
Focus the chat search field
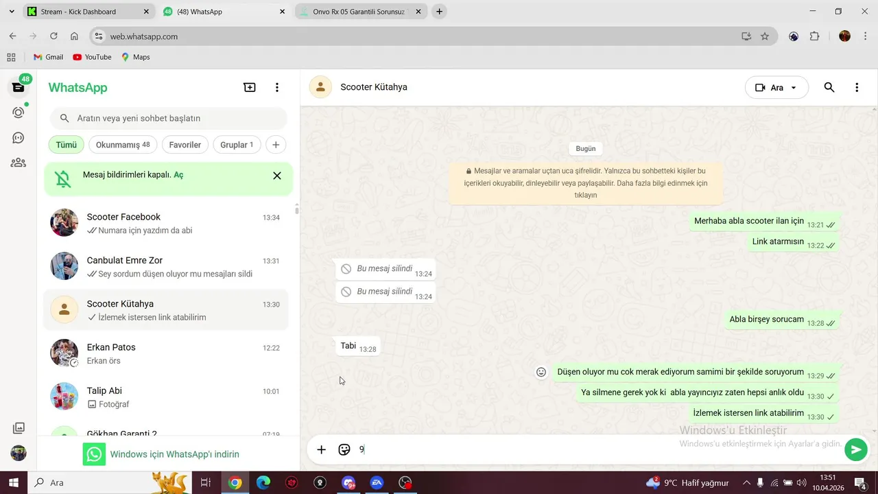pyautogui.click(x=168, y=118)
